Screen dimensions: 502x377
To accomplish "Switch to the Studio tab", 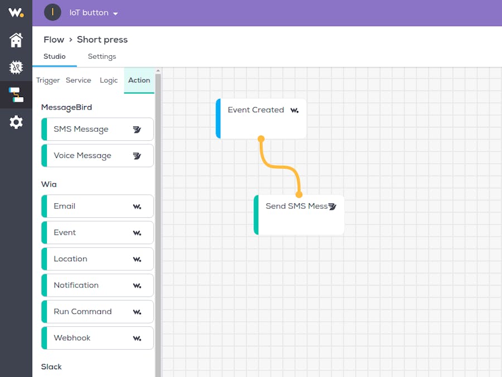I will [55, 56].
